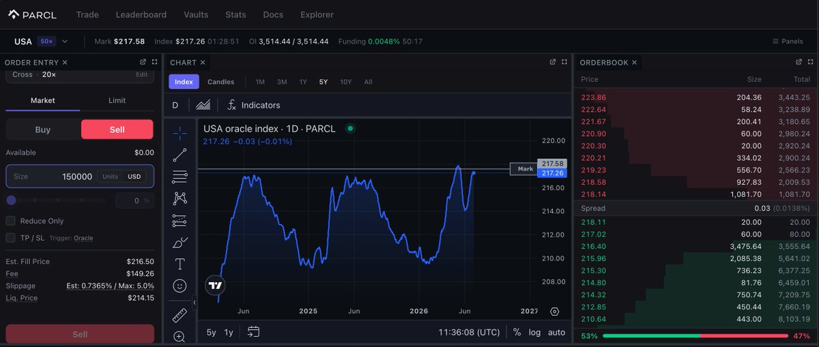Collapse the drawing toolbar with the side arrow

(x=194, y=302)
